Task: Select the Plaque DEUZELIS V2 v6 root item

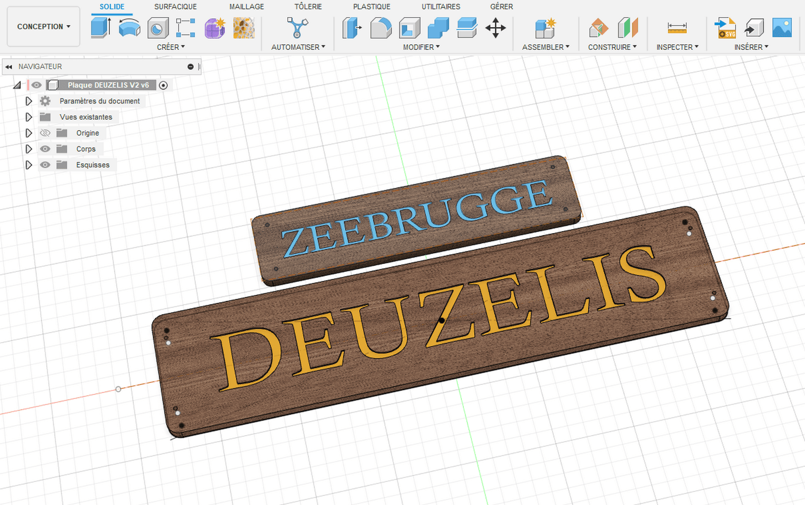Action: click(108, 85)
